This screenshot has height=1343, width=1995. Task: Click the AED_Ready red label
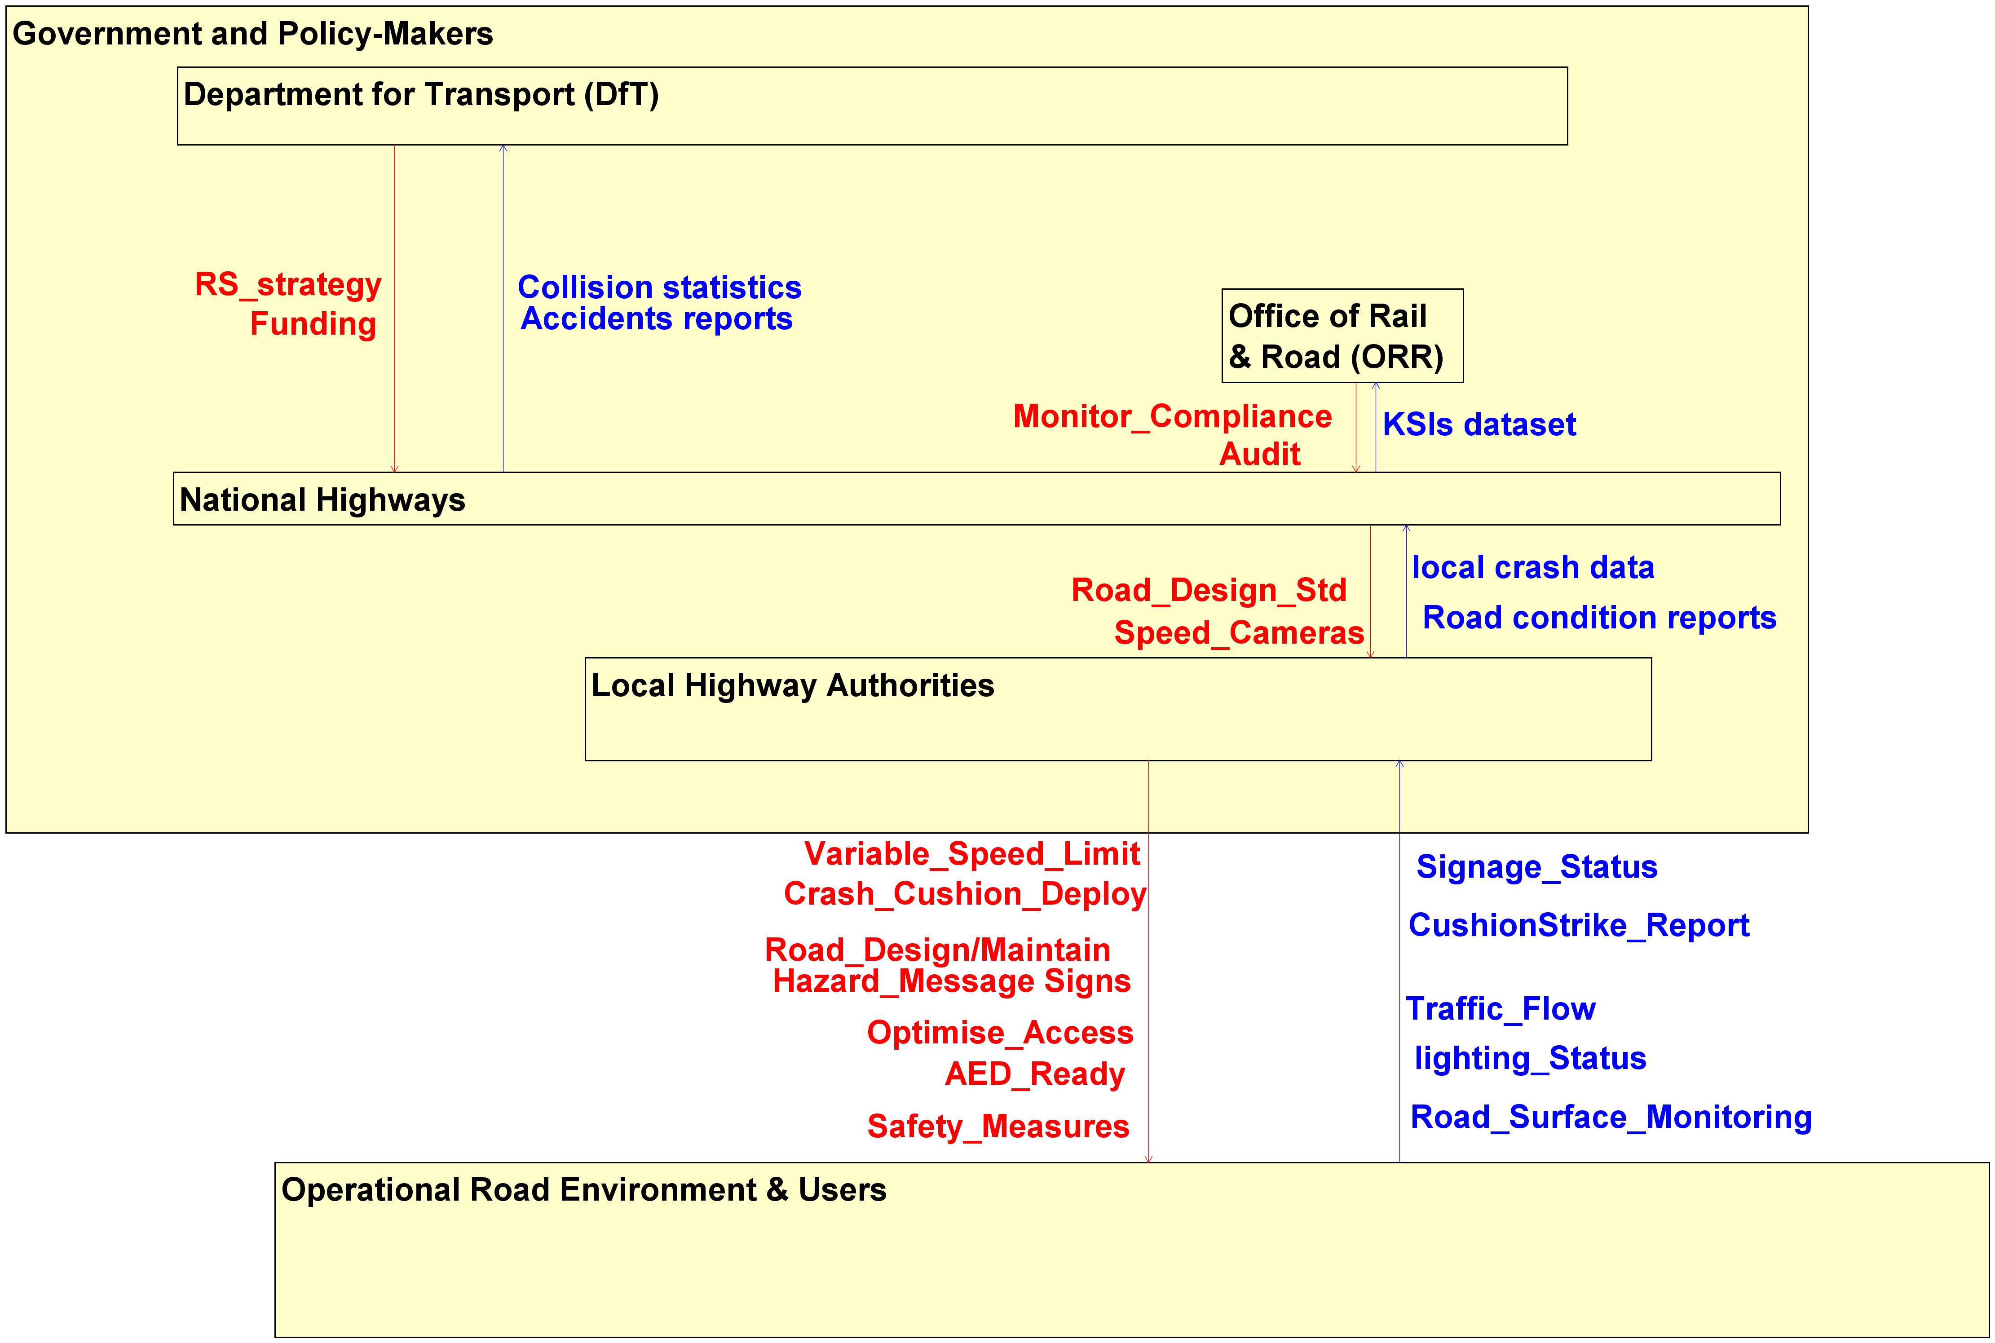coord(1034,1074)
